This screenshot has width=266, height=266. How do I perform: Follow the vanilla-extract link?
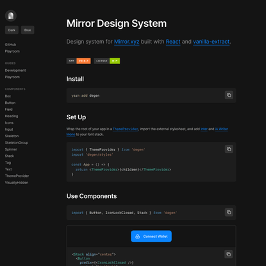(212, 42)
